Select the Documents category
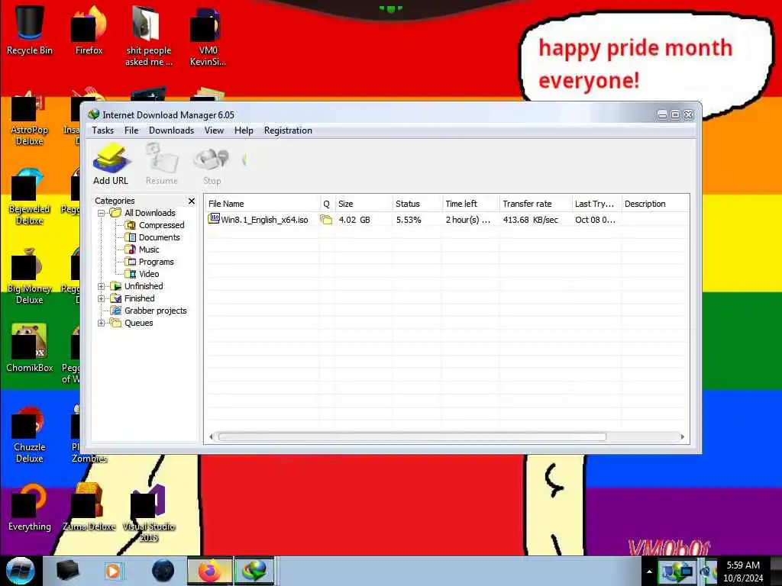This screenshot has width=782, height=586. (x=159, y=237)
